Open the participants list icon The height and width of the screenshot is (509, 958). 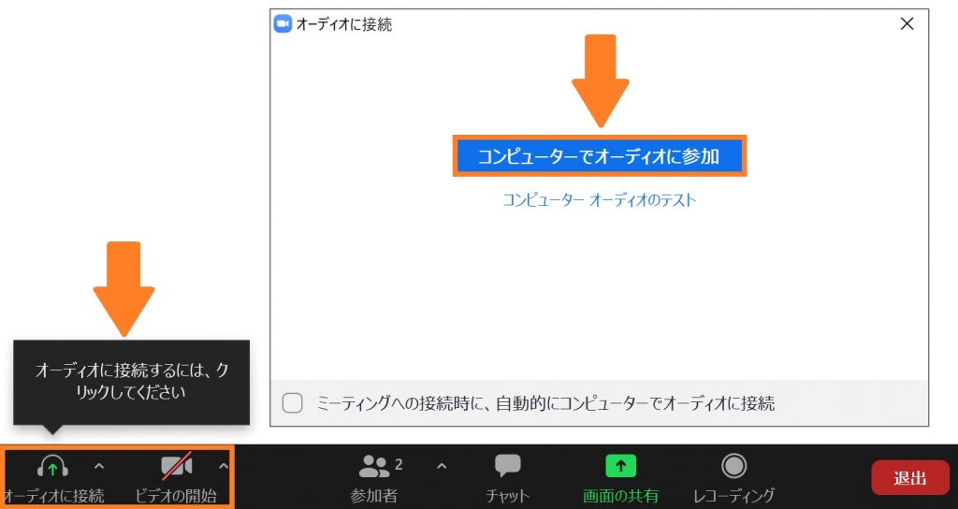374,467
